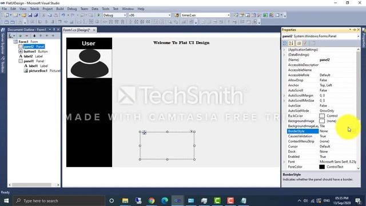This screenshot has height=206, width=366.
Task: Open the Build menu
Action: click(x=59, y=9)
